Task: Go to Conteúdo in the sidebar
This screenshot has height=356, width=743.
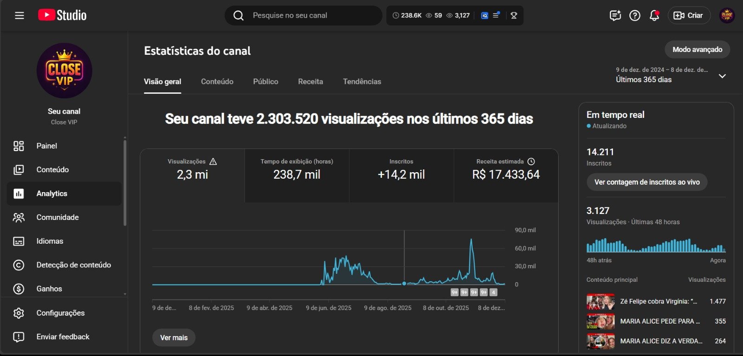Action: click(64, 169)
